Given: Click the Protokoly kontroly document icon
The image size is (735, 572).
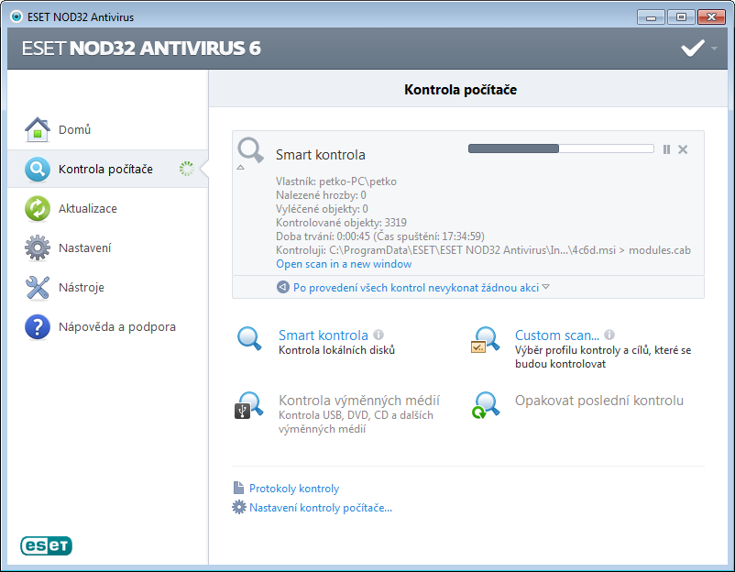Looking at the screenshot, I should click(x=238, y=488).
